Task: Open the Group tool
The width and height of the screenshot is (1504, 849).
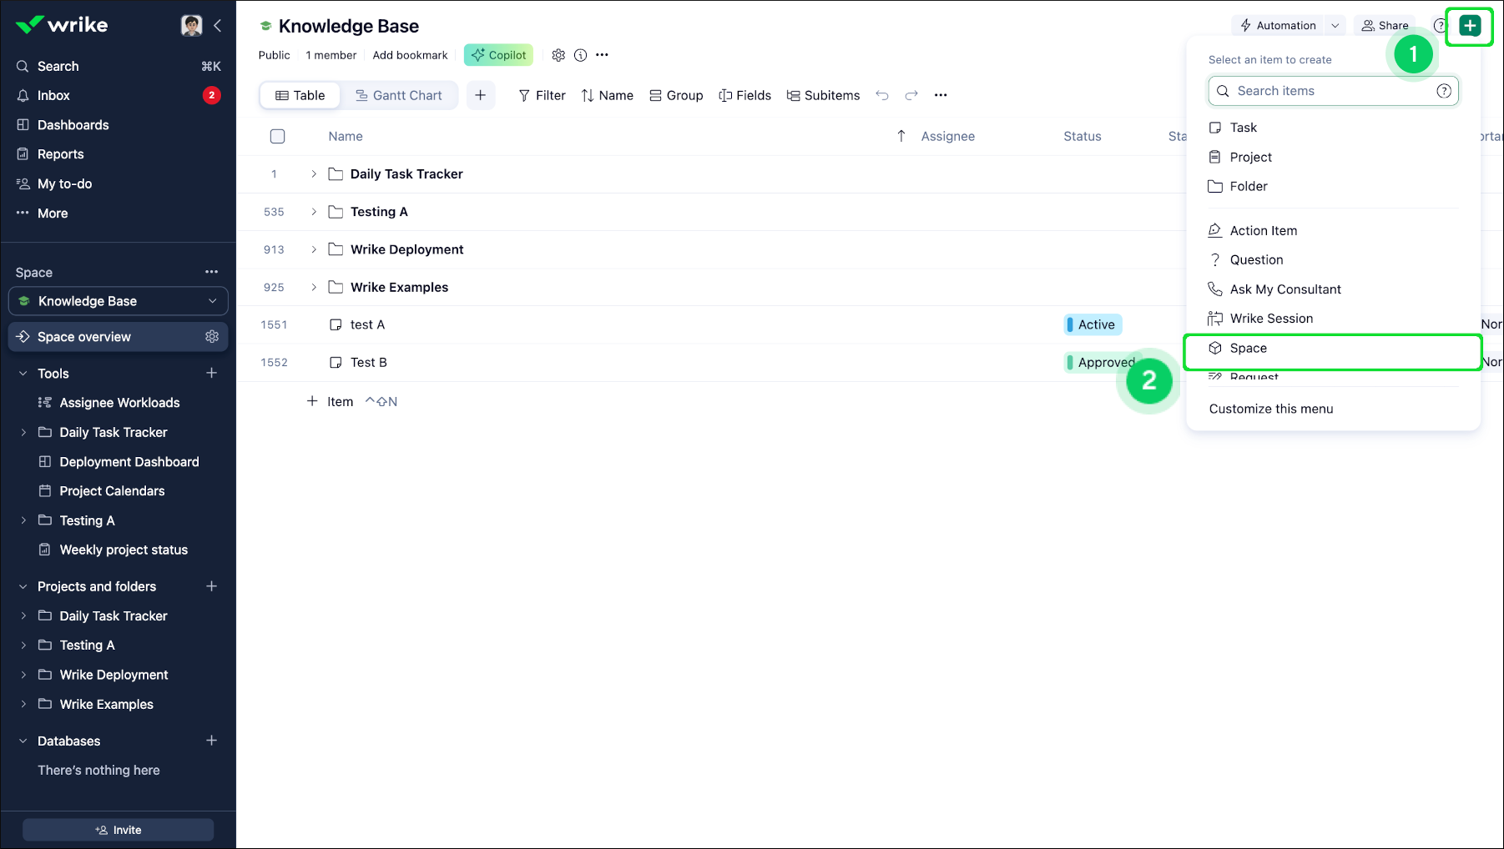Action: coord(676,95)
